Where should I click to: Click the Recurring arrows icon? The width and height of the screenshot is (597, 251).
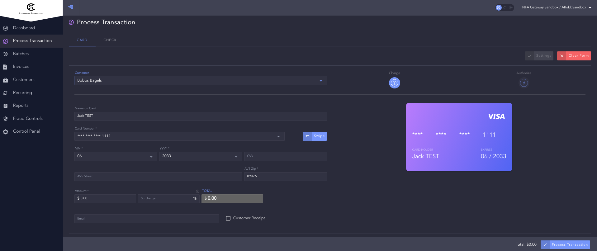(5, 93)
